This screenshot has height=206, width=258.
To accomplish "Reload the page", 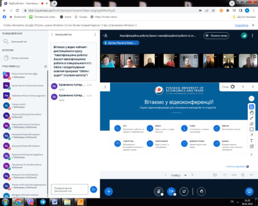I will (x=17, y=10).
